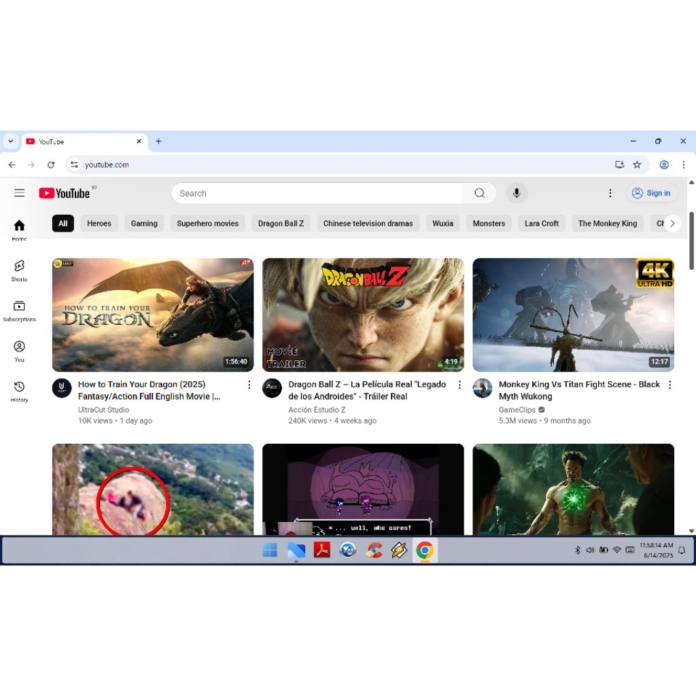
Task: Click How to Train Your Dragon title
Action: [x=149, y=390]
